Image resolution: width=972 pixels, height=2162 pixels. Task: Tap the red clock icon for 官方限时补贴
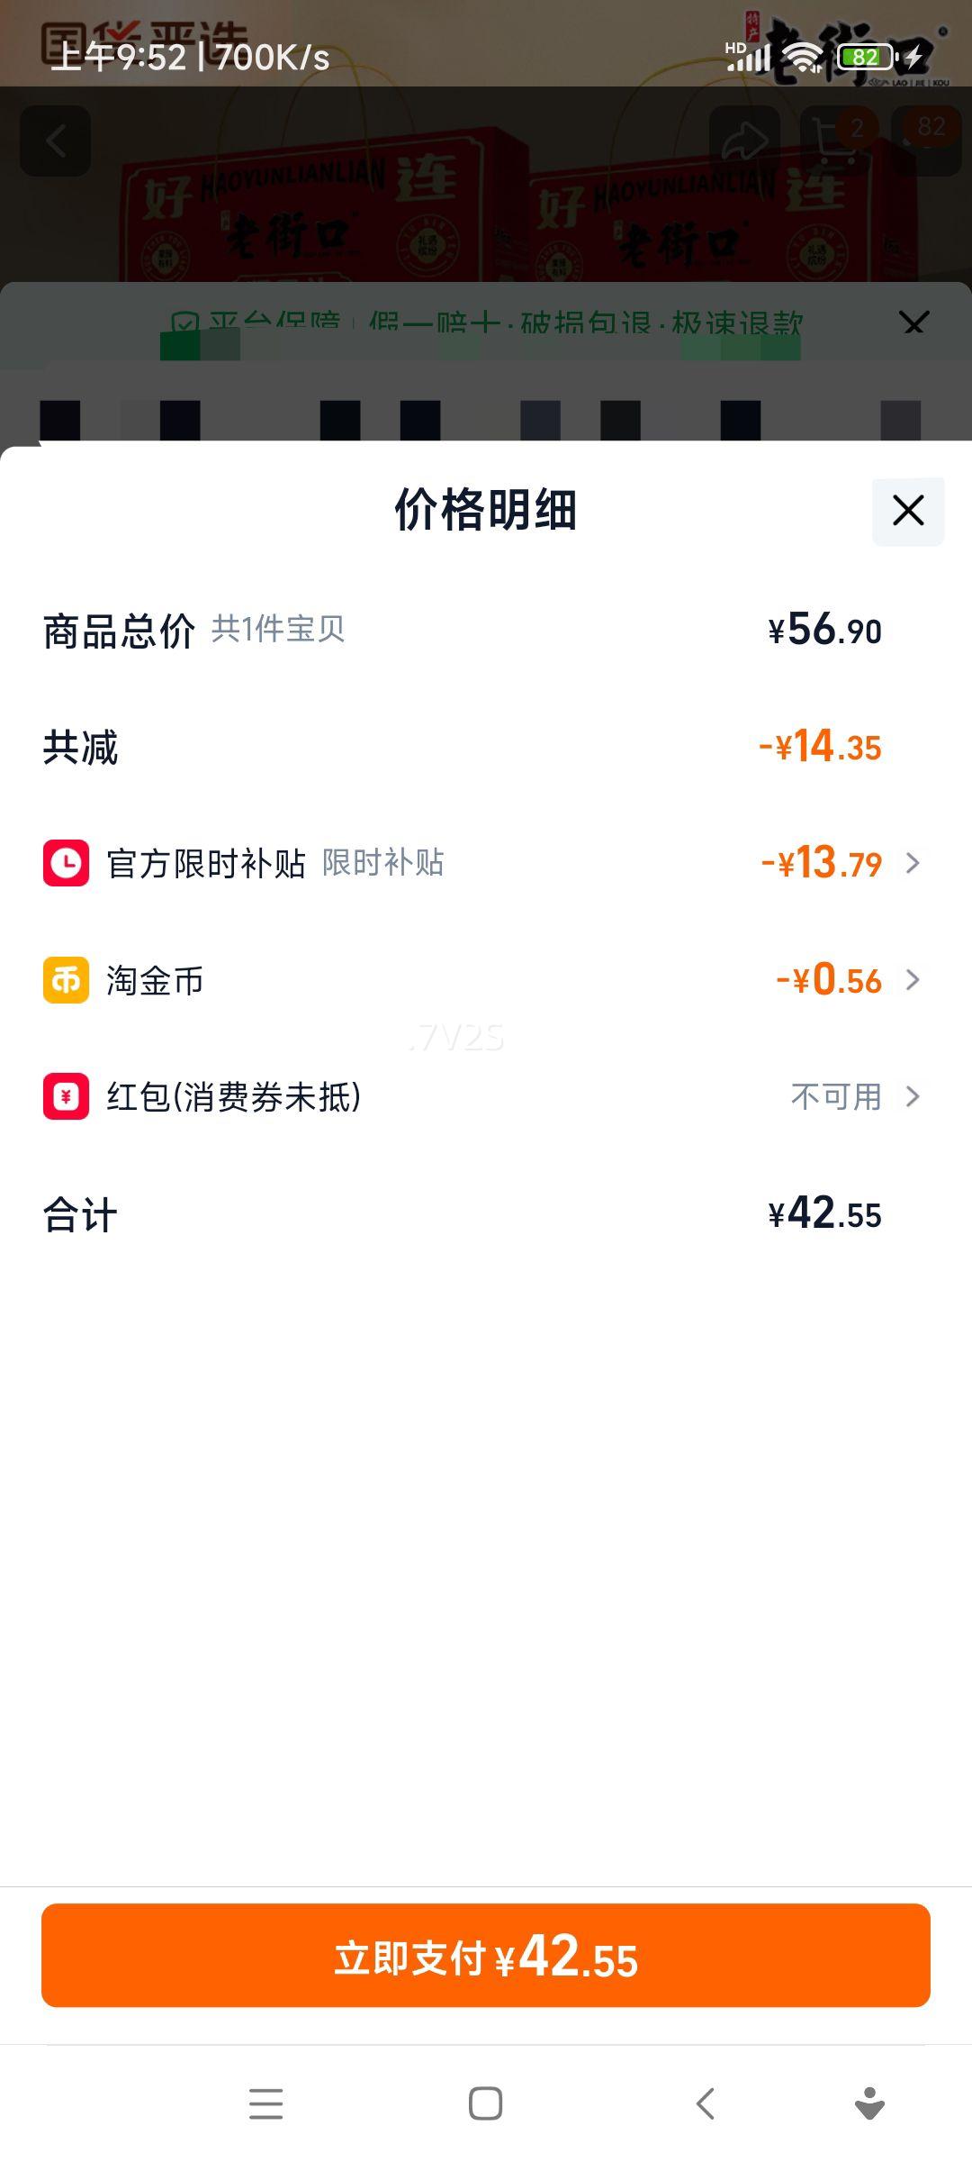(66, 863)
